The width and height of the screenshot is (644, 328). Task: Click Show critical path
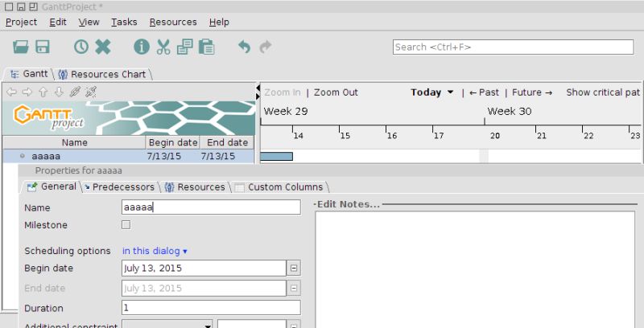603,92
